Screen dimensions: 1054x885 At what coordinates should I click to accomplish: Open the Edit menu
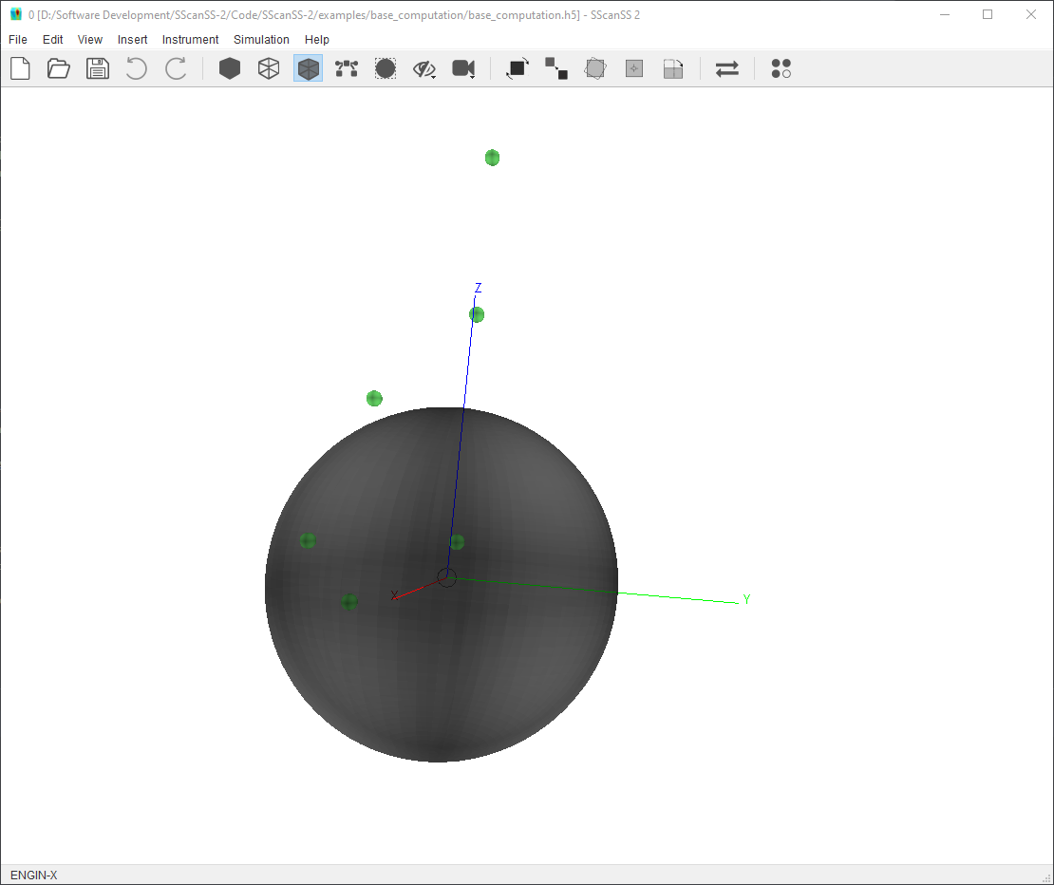point(52,40)
